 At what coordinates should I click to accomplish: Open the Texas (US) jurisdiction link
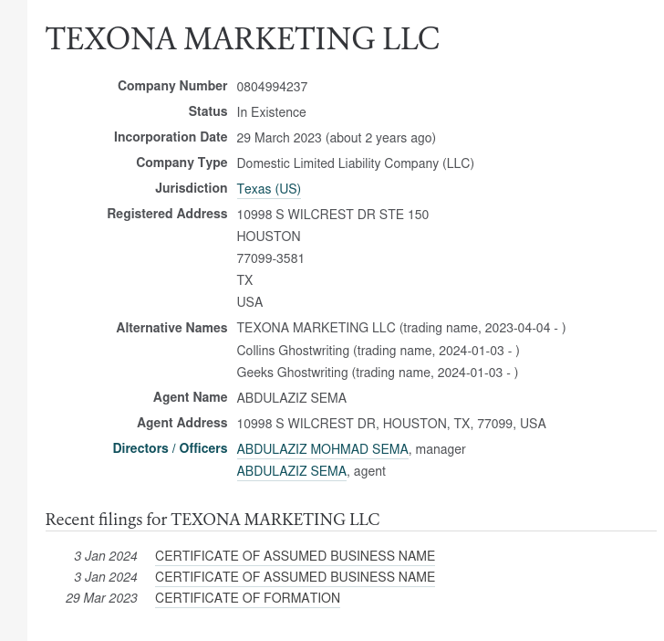click(268, 189)
